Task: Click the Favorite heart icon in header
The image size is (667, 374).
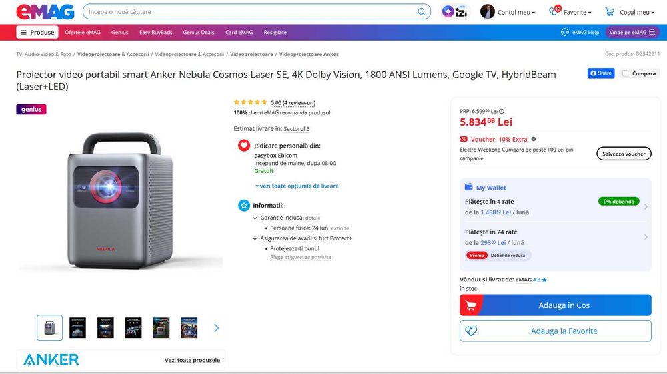Action: pos(554,11)
